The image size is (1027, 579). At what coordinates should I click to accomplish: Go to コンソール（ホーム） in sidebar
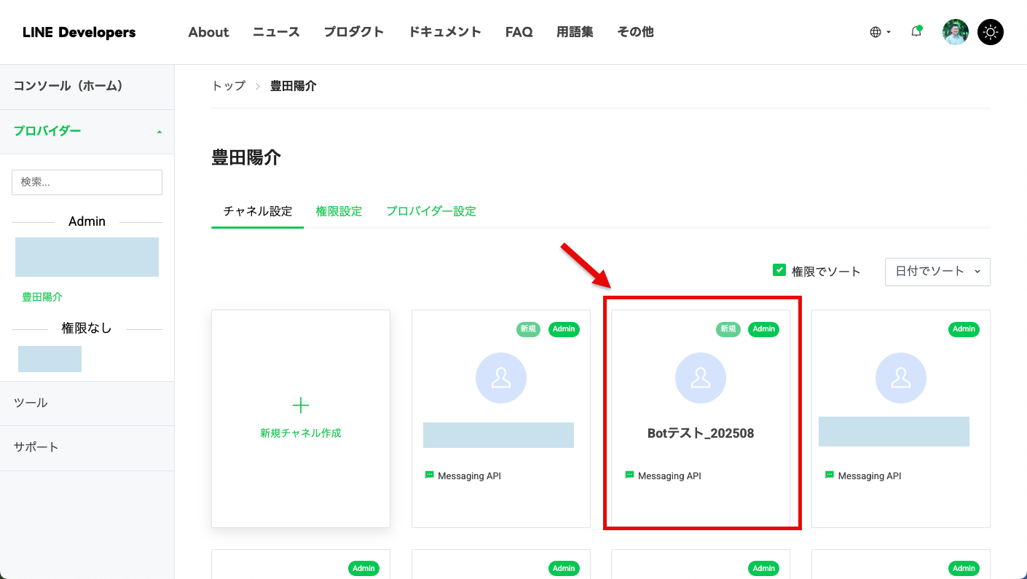coord(87,87)
